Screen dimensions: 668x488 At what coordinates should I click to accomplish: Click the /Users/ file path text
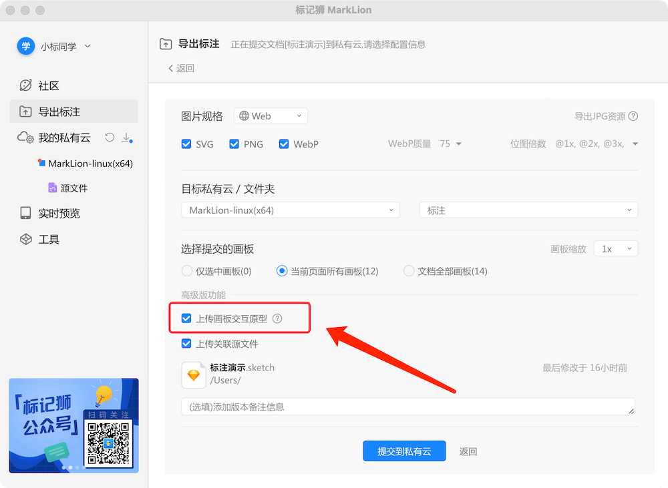click(225, 381)
